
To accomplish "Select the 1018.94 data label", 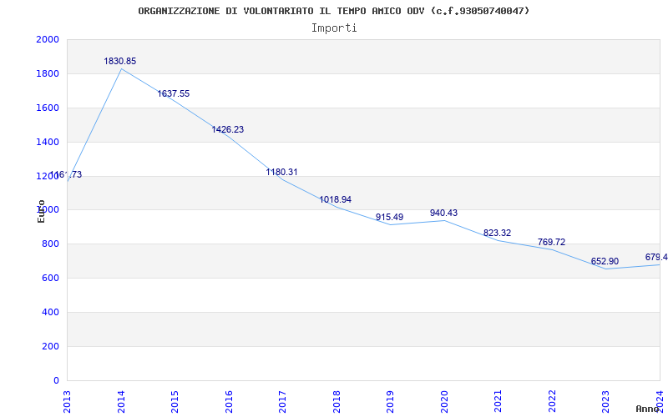I will pos(336,199).
